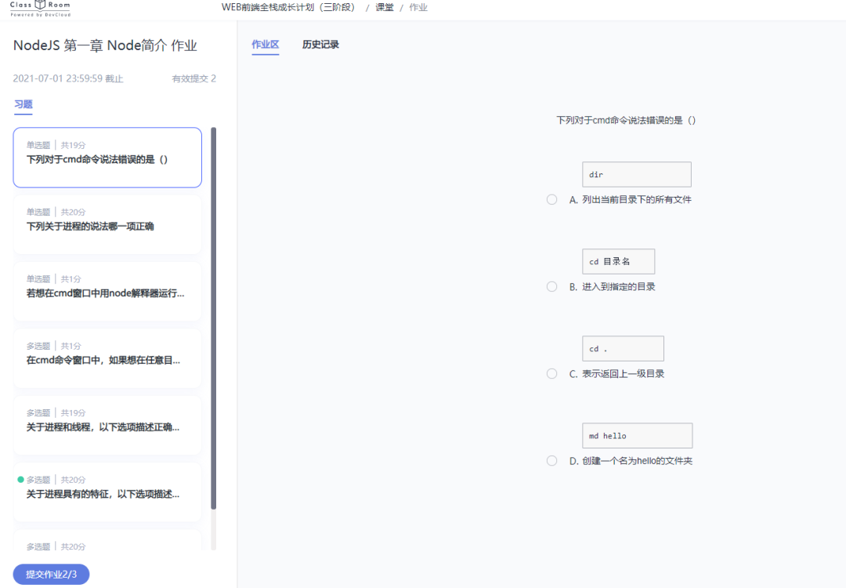Image resolution: width=846 pixels, height=588 pixels.
Task: Click the 'dir' code box
Action: point(637,174)
